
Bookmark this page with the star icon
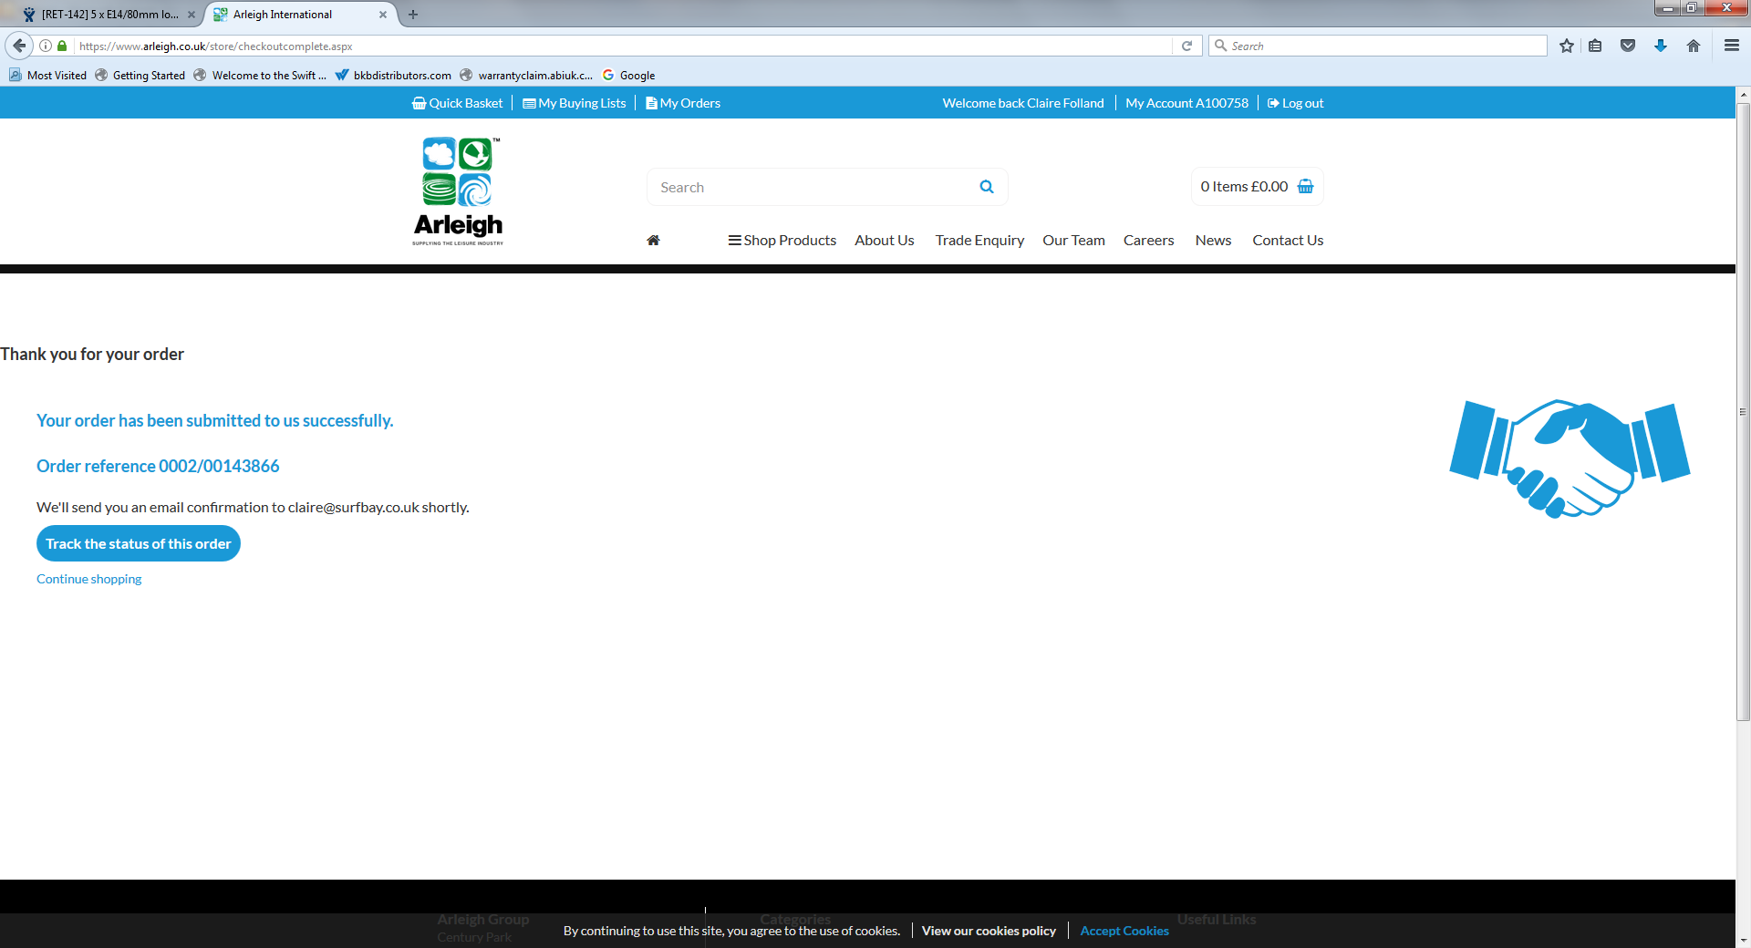coord(1566,46)
